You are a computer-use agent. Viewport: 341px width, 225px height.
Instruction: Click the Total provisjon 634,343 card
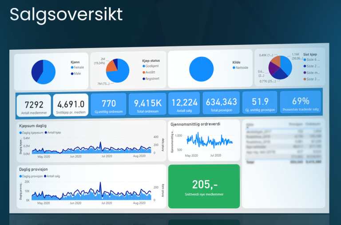pos(221,104)
